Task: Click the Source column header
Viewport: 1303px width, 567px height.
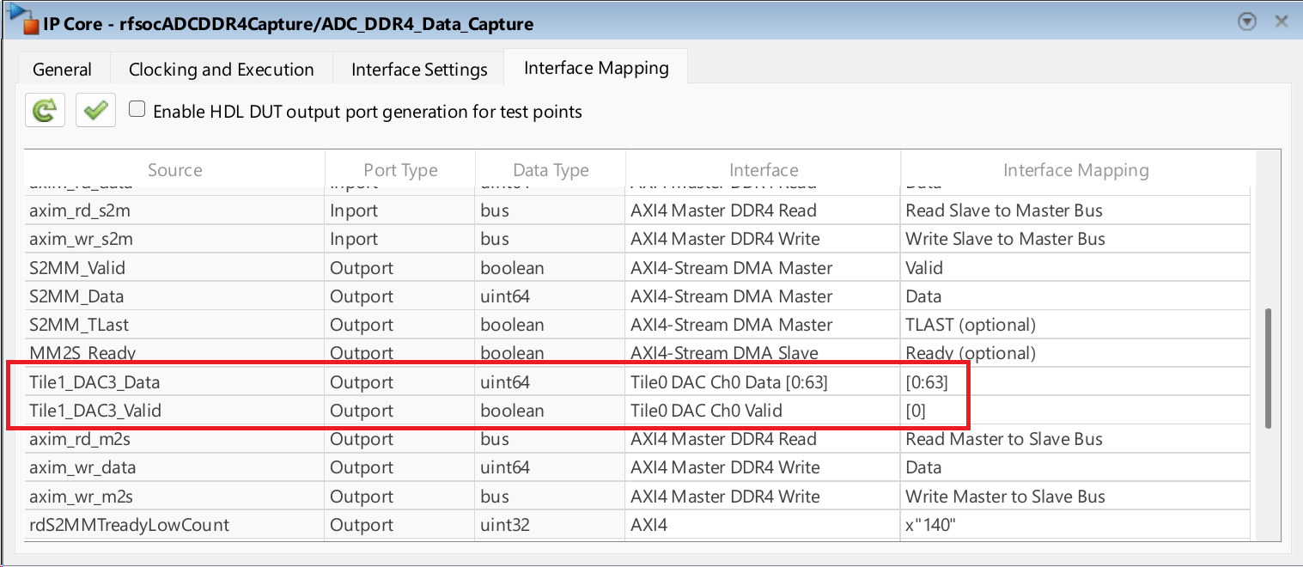Action: pyautogui.click(x=174, y=170)
